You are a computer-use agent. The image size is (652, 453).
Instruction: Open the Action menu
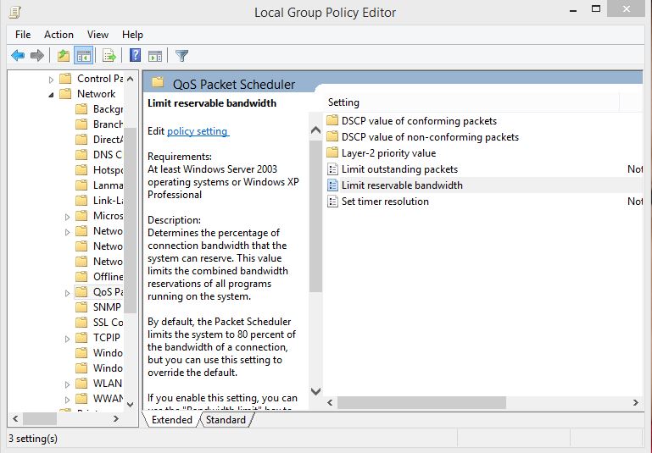(59, 35)
